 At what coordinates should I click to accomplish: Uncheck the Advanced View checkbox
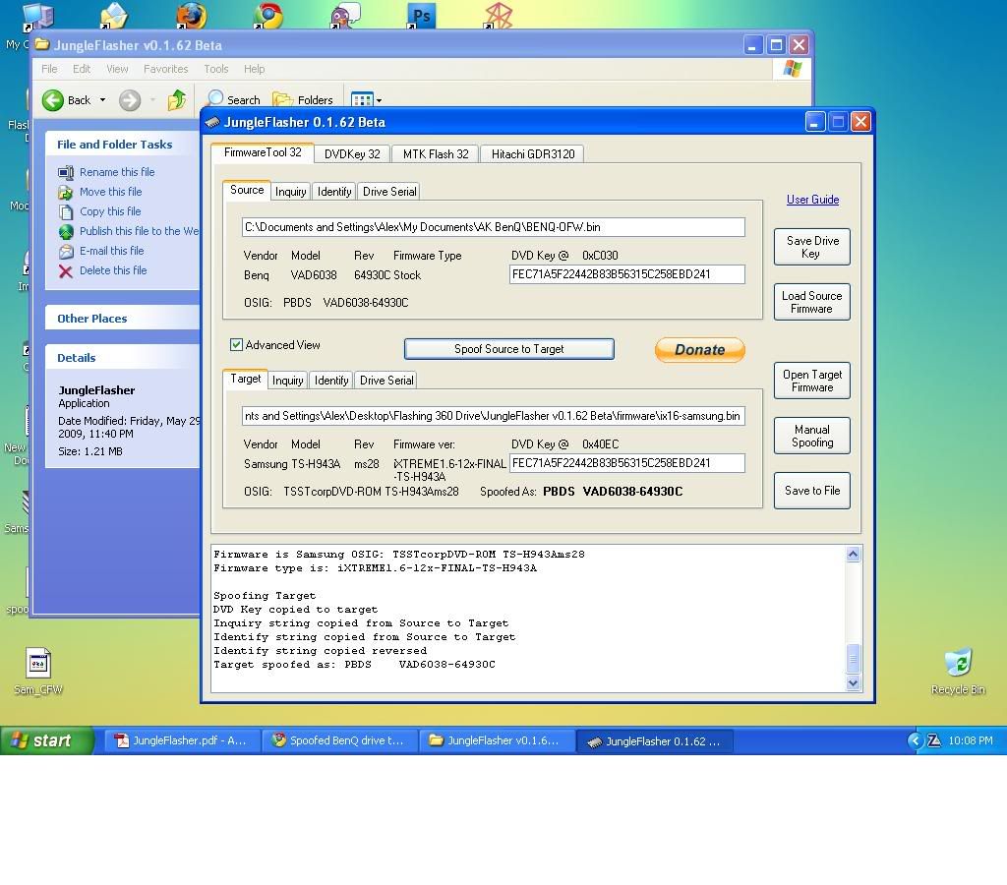tap(237, 345)
